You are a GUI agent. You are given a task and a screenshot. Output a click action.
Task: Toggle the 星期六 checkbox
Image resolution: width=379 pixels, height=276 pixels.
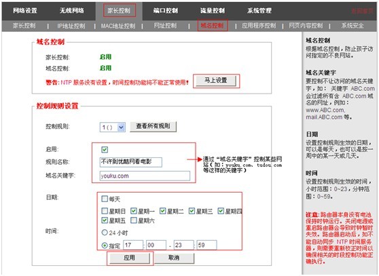tap(133, 220)
